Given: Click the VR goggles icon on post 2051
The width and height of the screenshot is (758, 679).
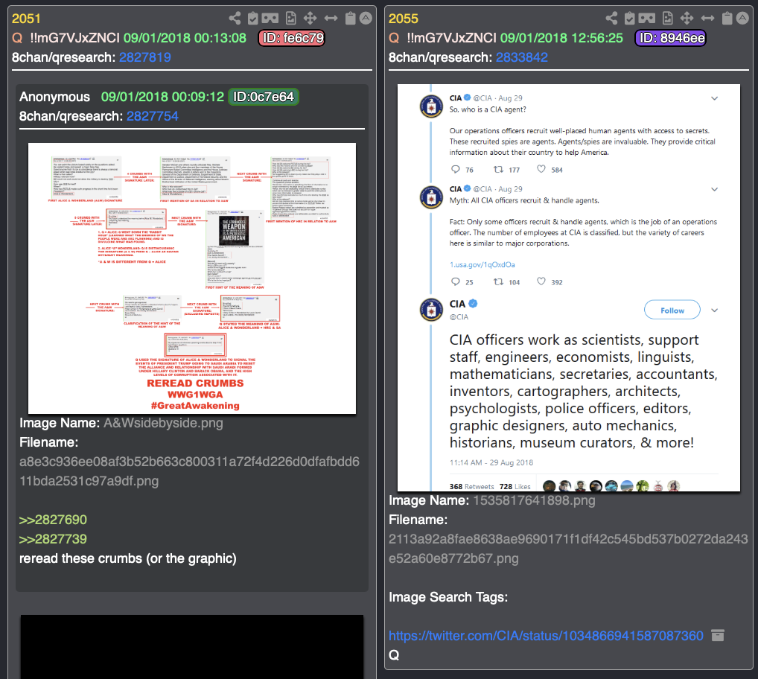Looking at the screenshot, I should (270, 19).
